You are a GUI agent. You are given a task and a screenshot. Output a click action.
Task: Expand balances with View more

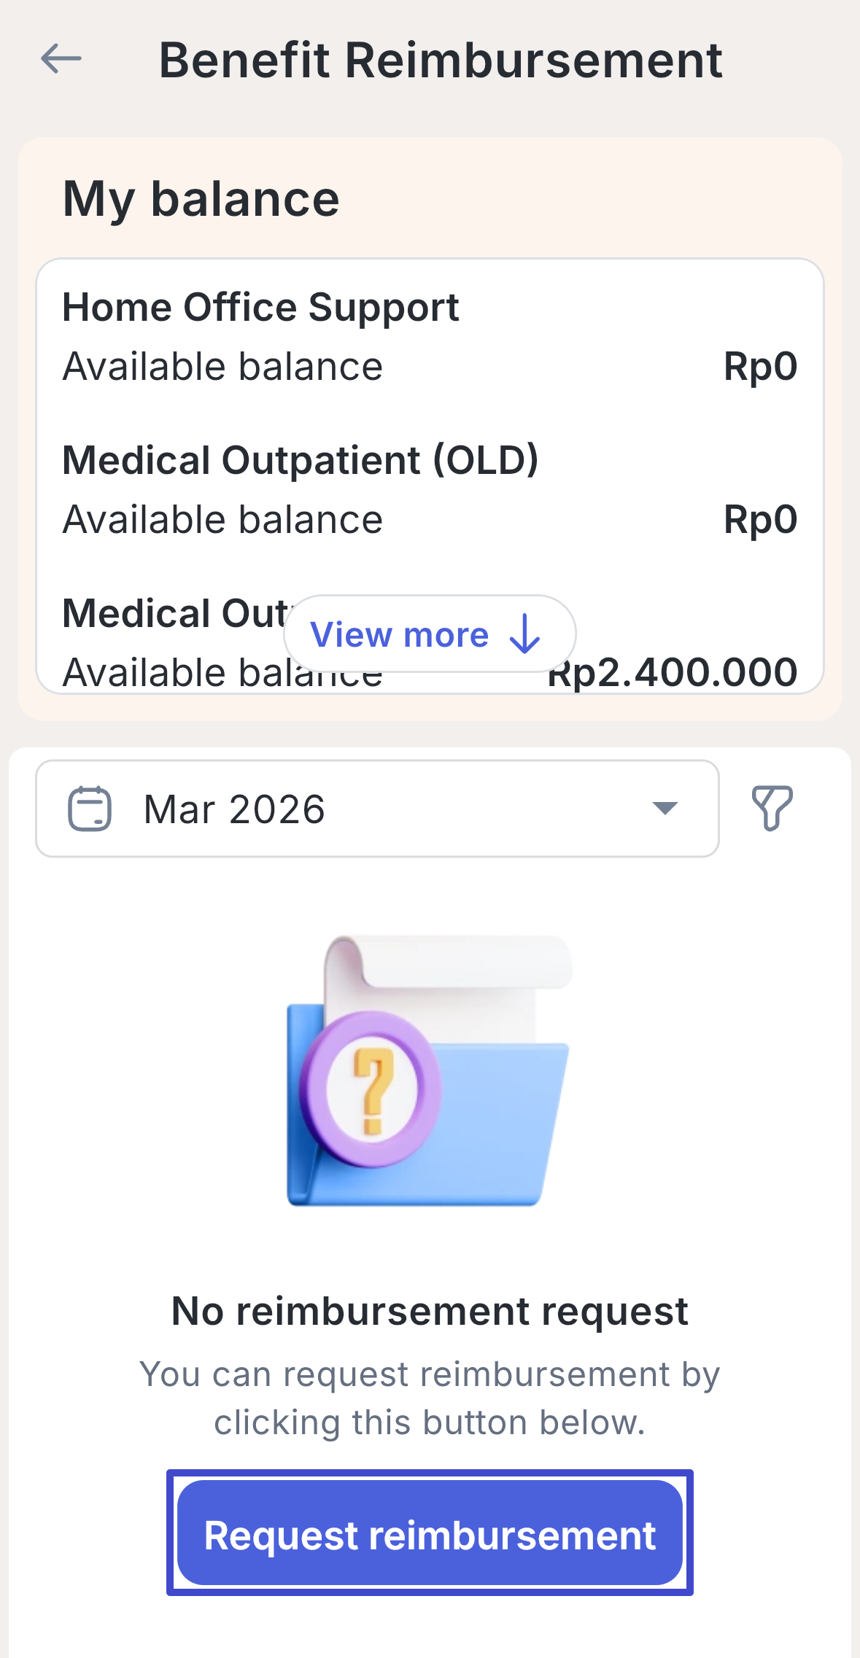tap(400, 634)
